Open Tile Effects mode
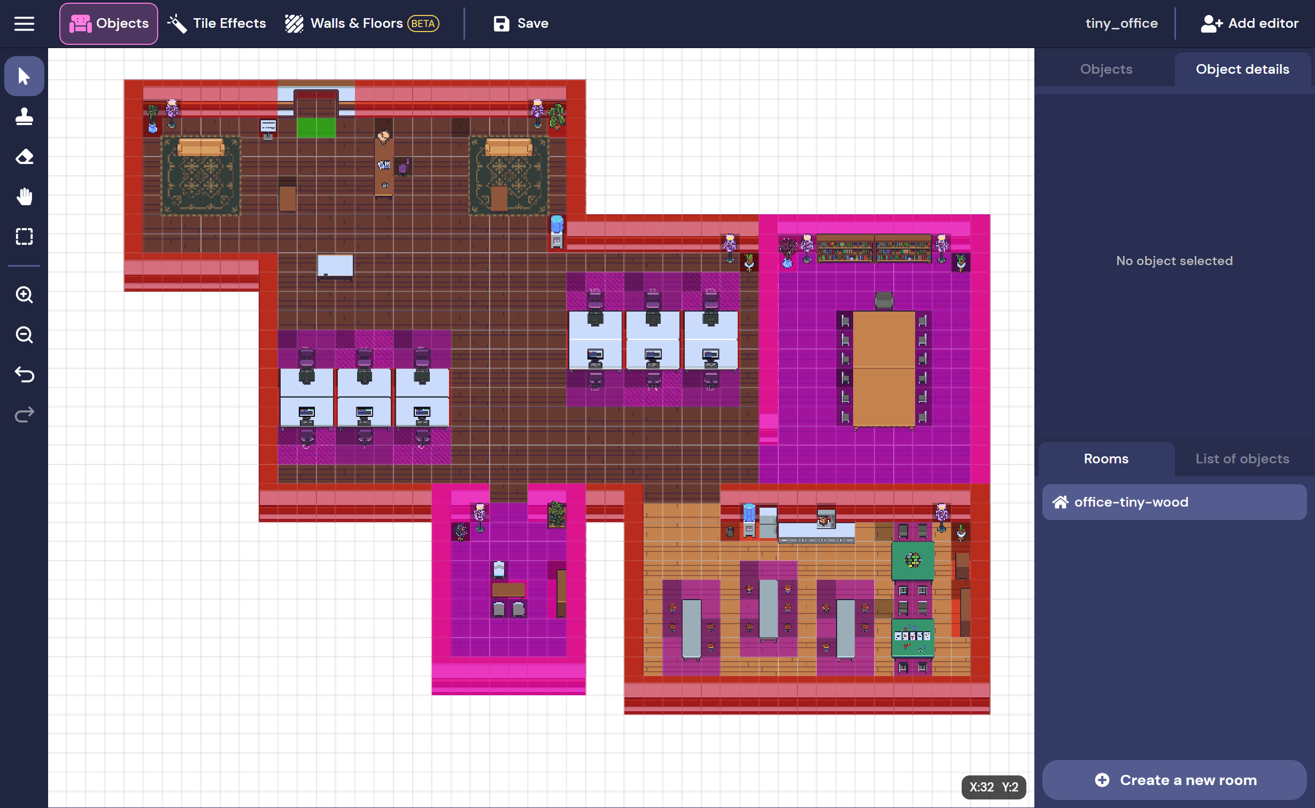Screen dimensions: 1315x808 point(216,24)
